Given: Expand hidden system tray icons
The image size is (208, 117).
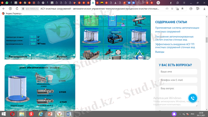Looking at the screenshot, I should [x=180, y=114].
